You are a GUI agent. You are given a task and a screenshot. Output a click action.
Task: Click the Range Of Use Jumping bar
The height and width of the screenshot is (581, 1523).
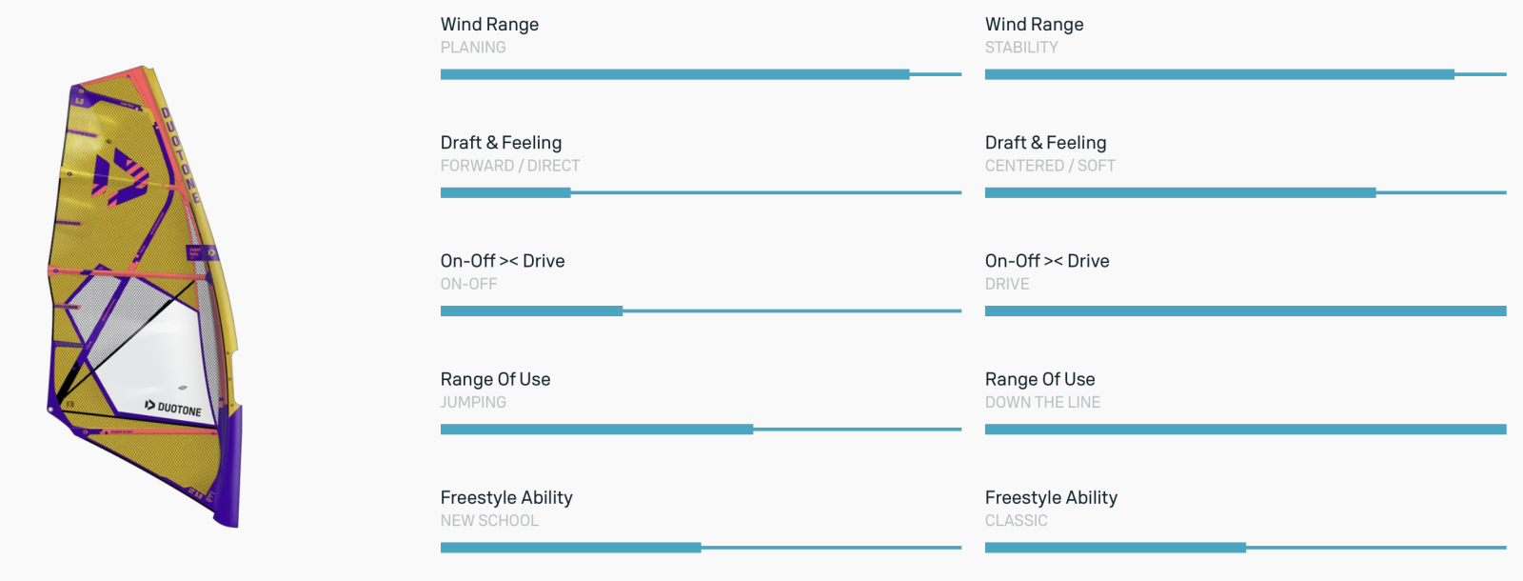click(x=701, y=430)
